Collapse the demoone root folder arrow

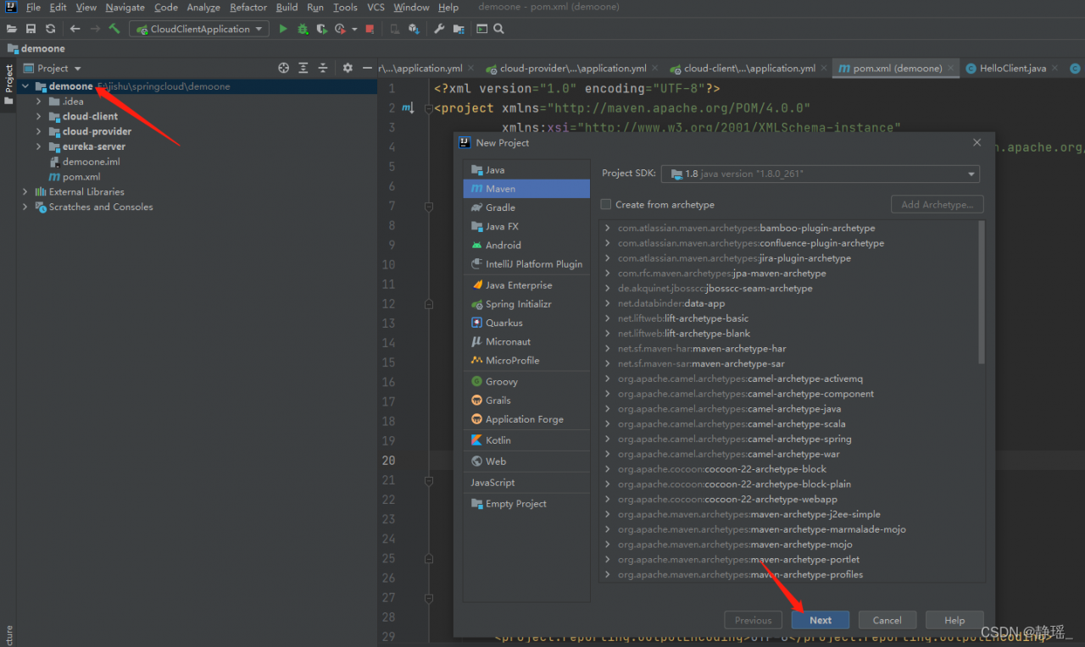point(25,86)
